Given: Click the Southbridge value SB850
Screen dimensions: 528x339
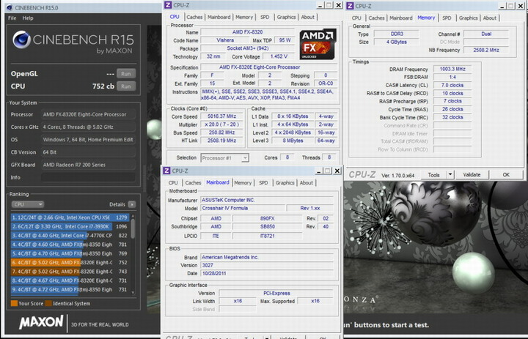Looking at the screenshot, I should (268, 227).
